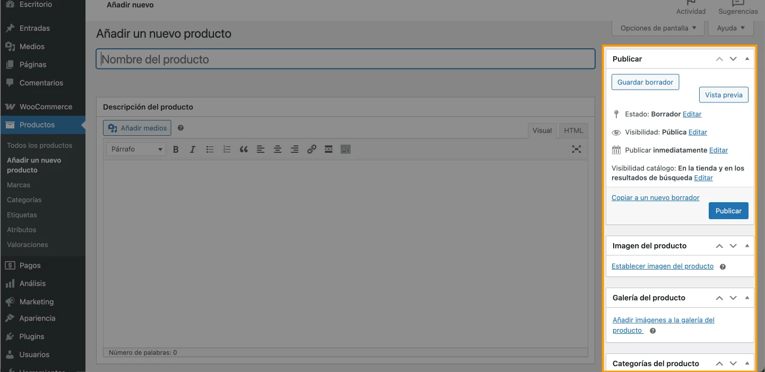Open the Párrafo format dropdown

136,150
